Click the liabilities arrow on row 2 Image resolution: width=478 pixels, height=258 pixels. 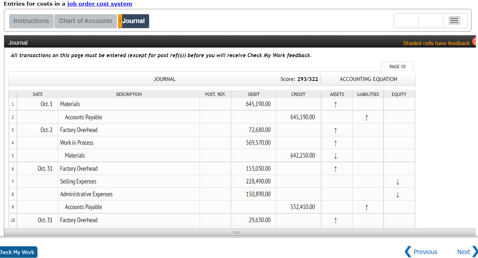[x=366, y=117]
